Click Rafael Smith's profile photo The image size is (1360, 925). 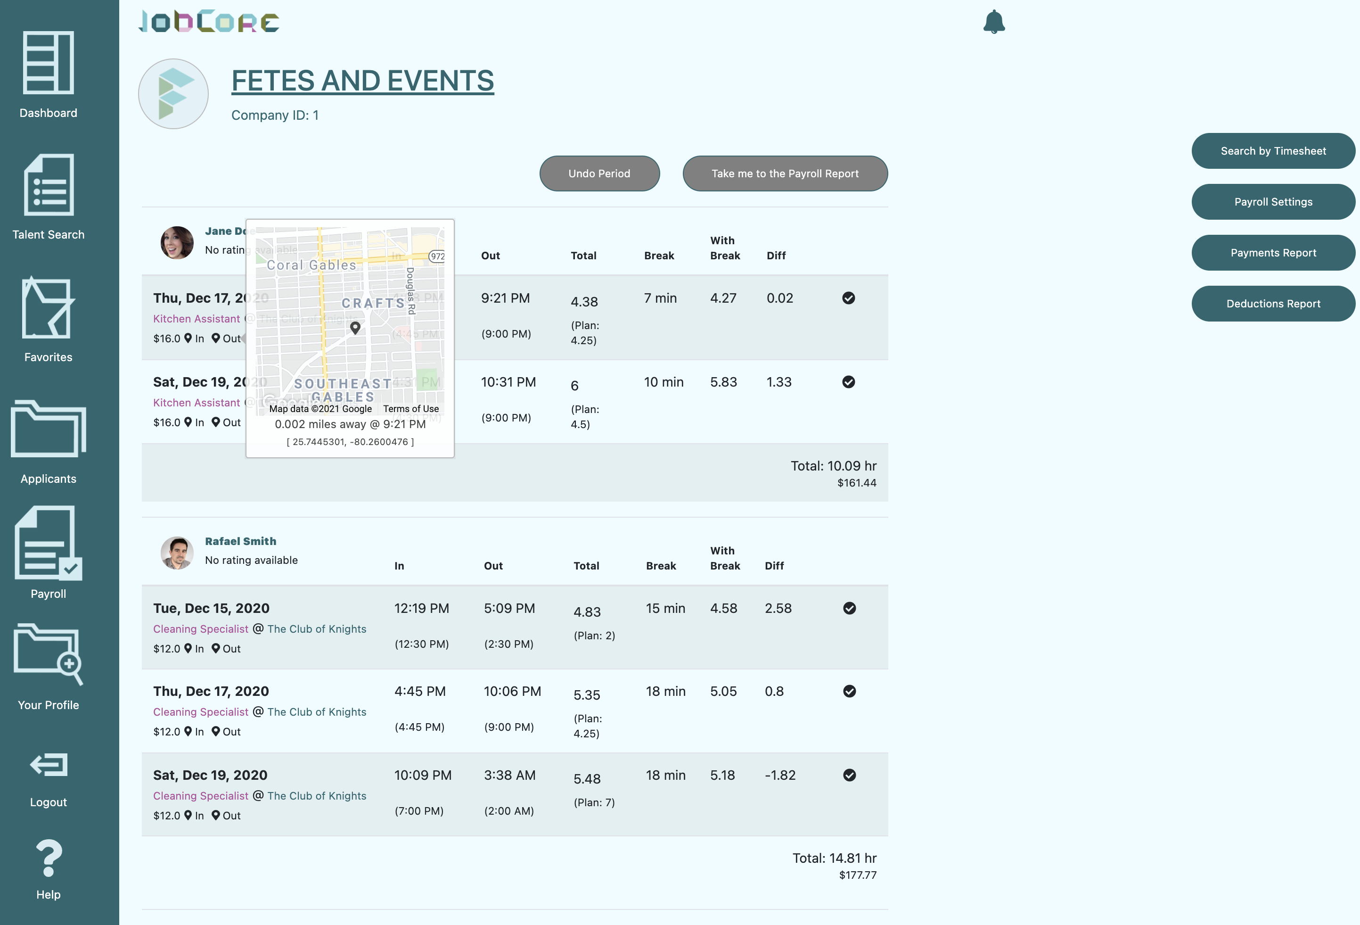tap(177, 553)
